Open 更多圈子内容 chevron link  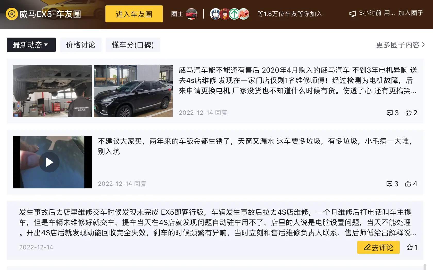pyautogui.click(x=400, y=45)
